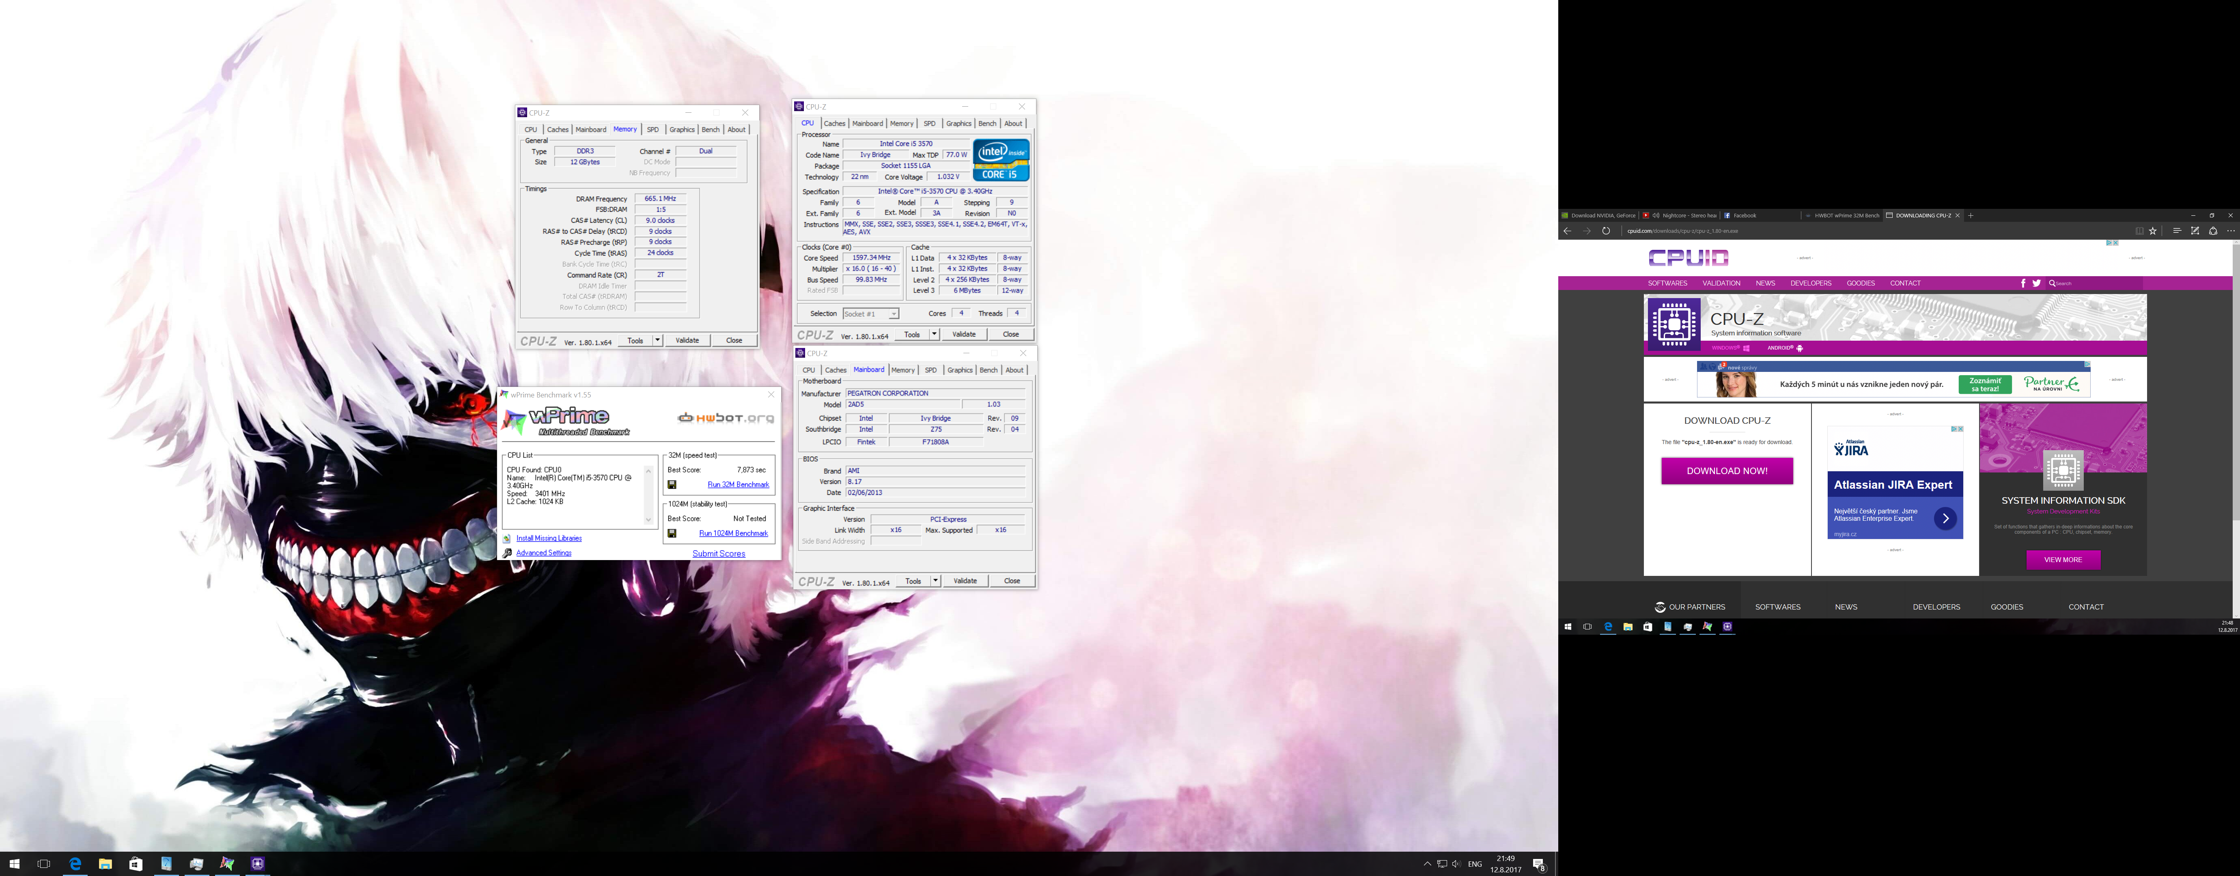Click the hwbot.org logo in wPrime

coord(725,418)
